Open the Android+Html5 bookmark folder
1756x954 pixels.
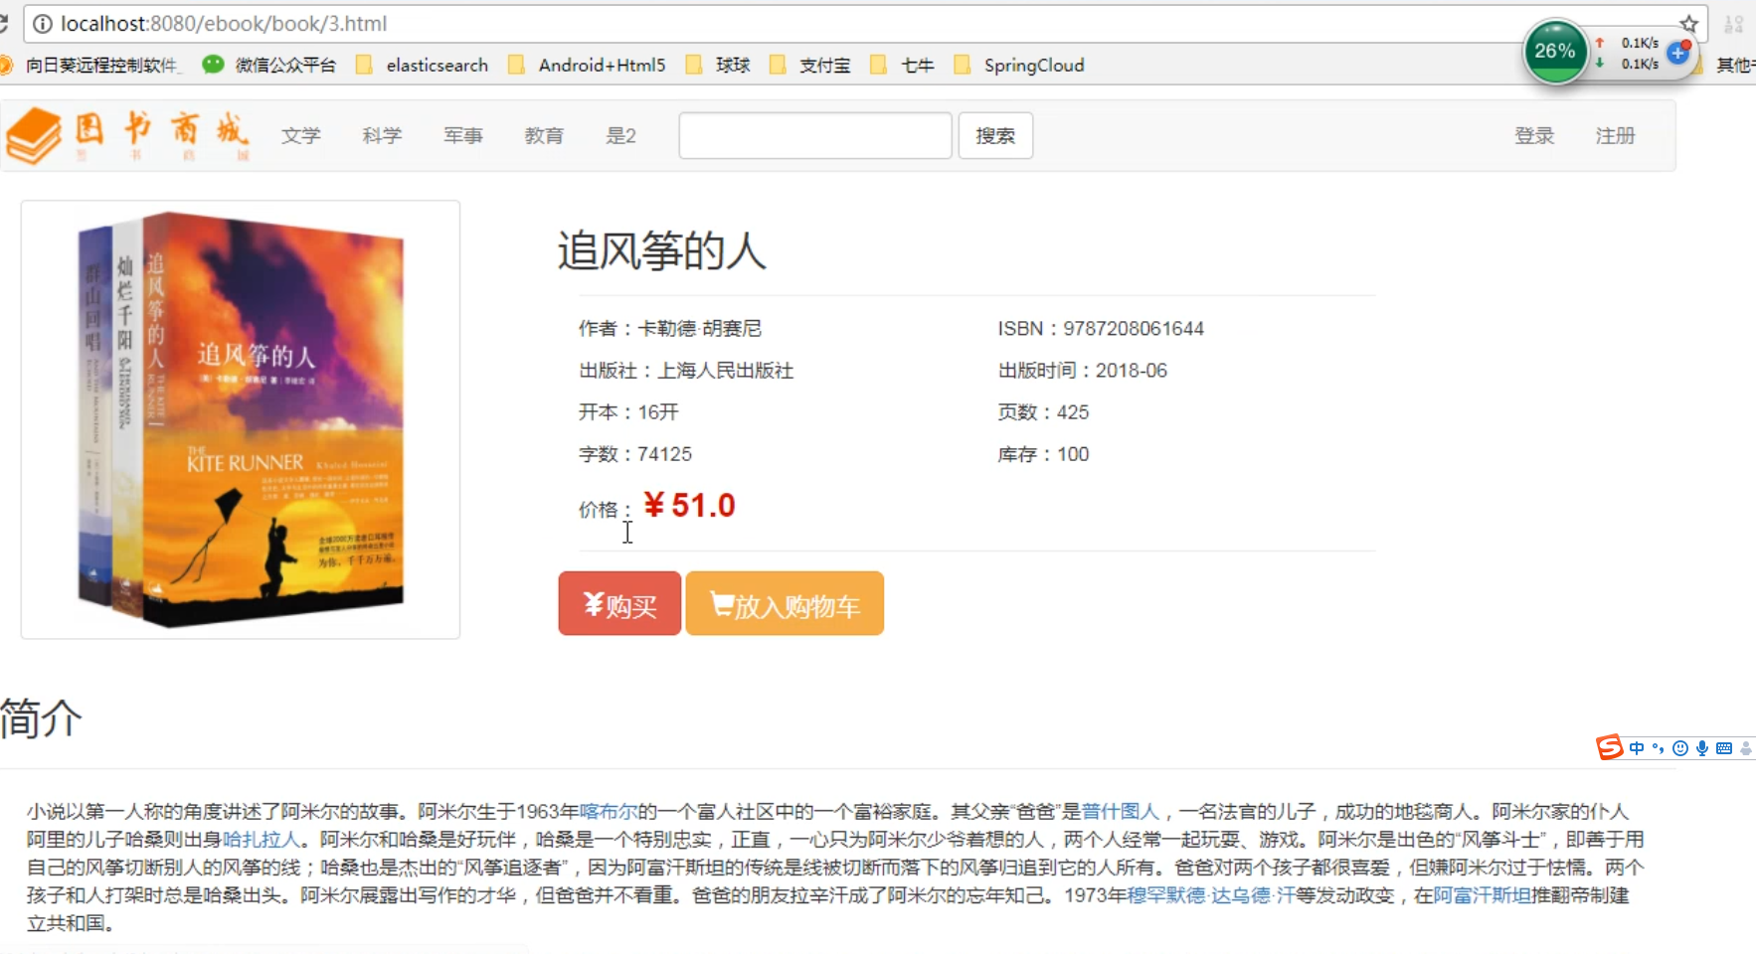click(587, 66)
